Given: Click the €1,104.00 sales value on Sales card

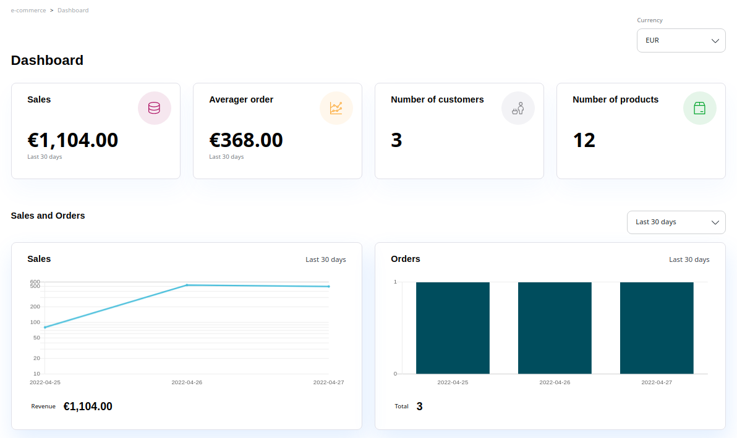Looking at the screenshot, I should [x=73, y=140].
